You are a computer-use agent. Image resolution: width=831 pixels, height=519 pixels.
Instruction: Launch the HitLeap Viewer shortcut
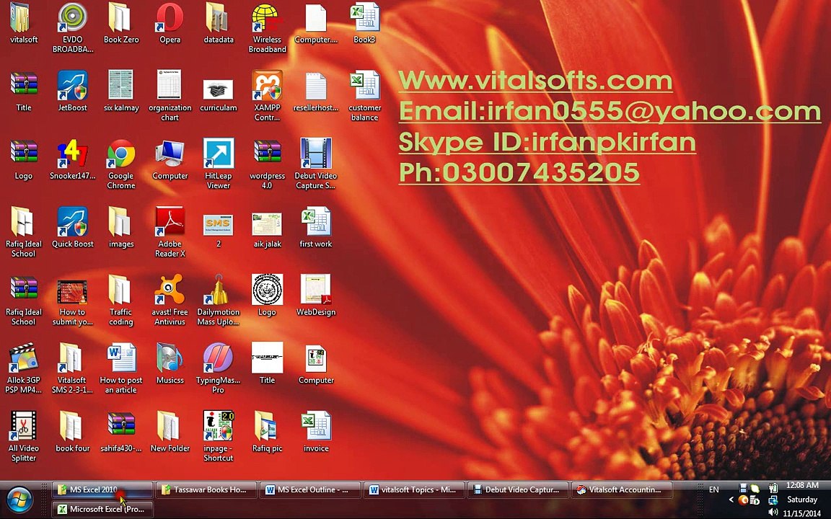(219, 164)
